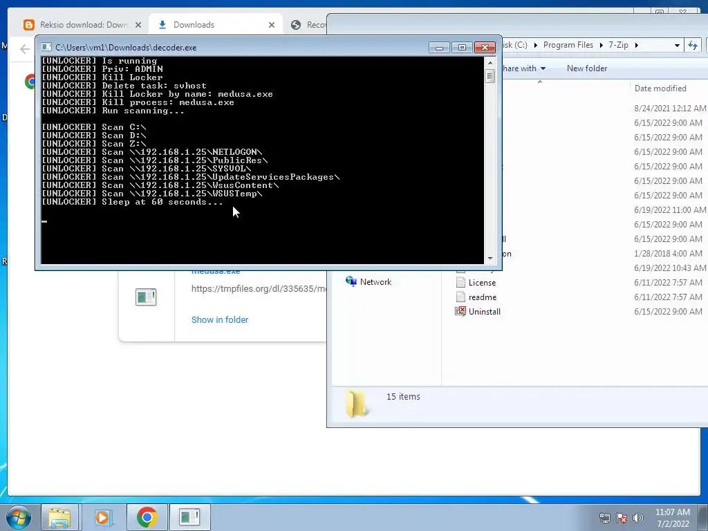Screen dimensions: 708x531
Task: Select the partially hidden Reco Chrome tab
Action: click(x=308, y=25)
